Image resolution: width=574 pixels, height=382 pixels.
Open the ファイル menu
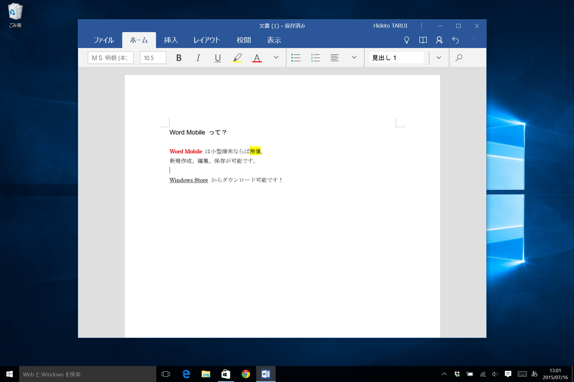tap(104, 40)
